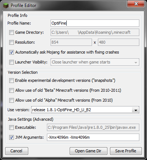Open the Launcher Visibility dropdown
The width and height of the screenshot is (147, 160).
tap(95, 62)
